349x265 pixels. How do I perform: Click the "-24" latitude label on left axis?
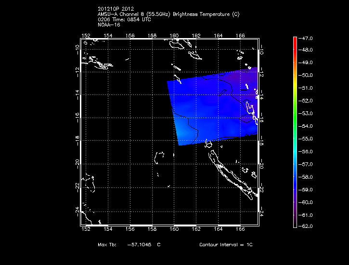(x=77, y=212)
